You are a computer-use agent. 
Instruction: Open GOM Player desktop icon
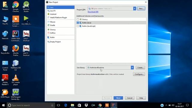pyautogui.click(x=5, y=93)
